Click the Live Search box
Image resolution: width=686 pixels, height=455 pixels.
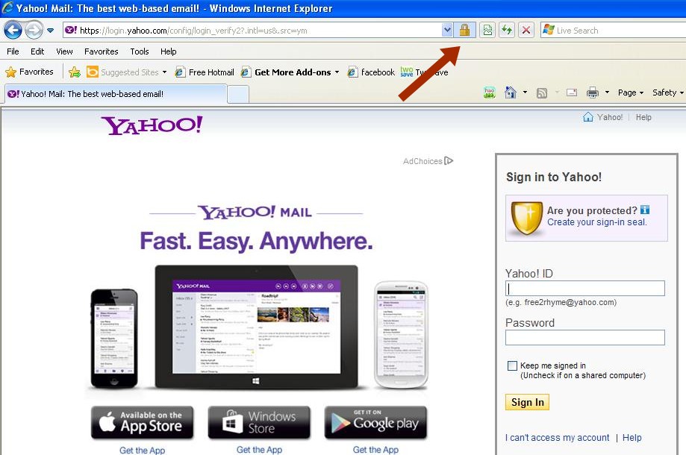pyautogui.click(x=613, y=31)
